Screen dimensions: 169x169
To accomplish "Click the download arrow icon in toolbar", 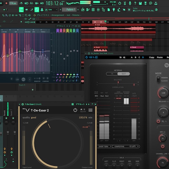I will pyautogui.click(x=156, y=3).
